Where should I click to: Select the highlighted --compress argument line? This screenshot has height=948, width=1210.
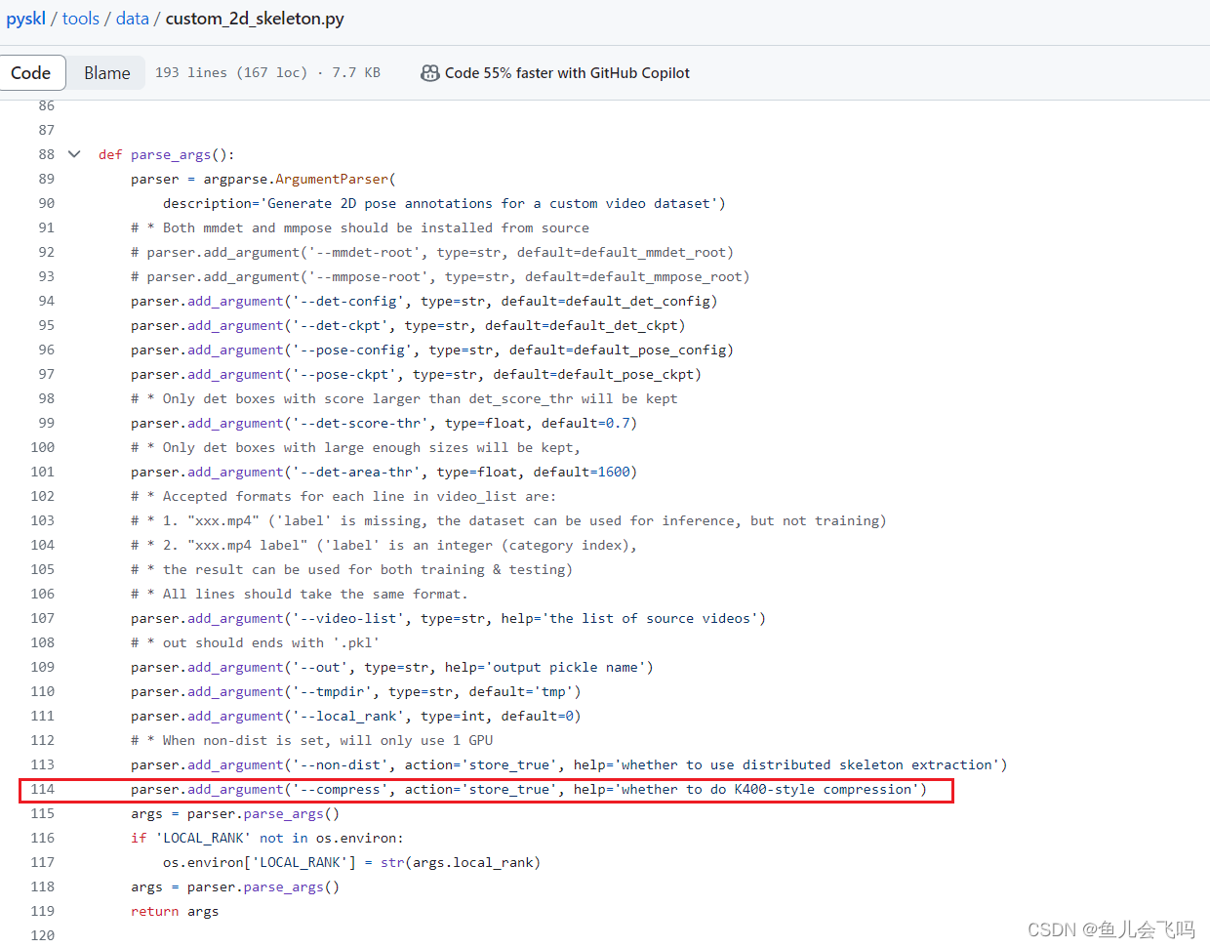coord(527,789)
